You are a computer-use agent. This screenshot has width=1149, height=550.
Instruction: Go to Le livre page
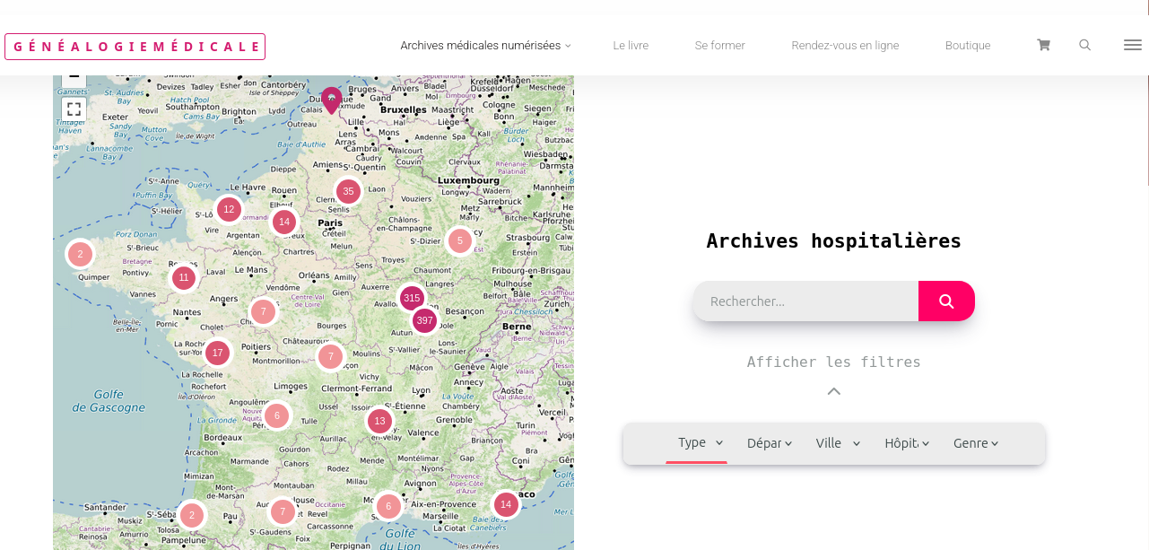[x=631, y=45]
